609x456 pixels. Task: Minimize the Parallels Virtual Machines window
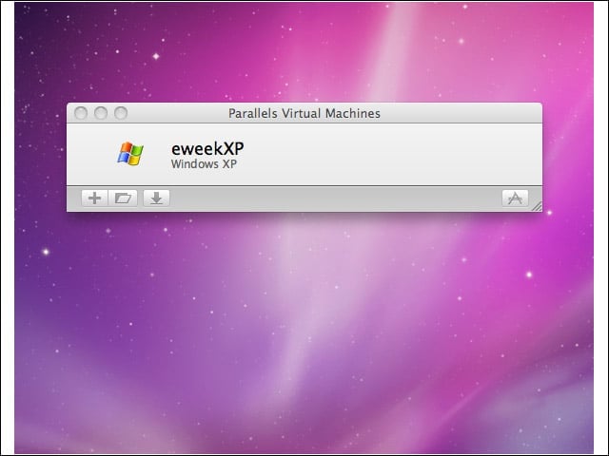tap(101, 113)
